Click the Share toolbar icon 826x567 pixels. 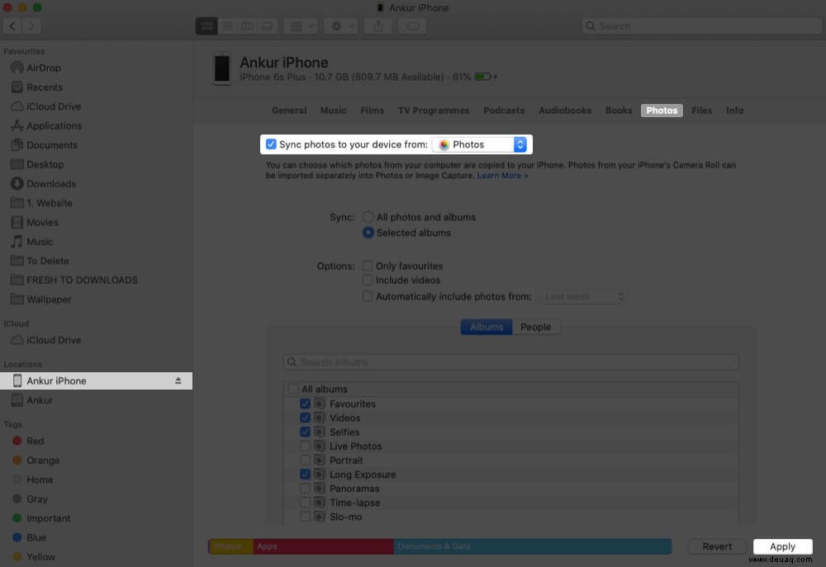coord(378,26)
